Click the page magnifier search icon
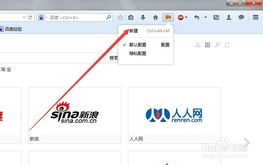The width and height of the screenshot is (263, 165). pos(217,45)
